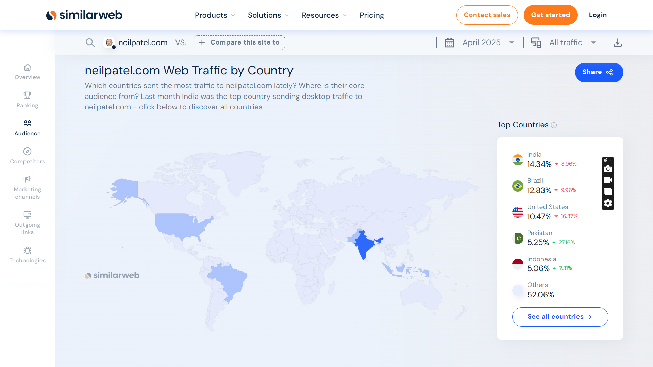
Task: Open the All traffic dropdown
Action: tap(572, 42)
